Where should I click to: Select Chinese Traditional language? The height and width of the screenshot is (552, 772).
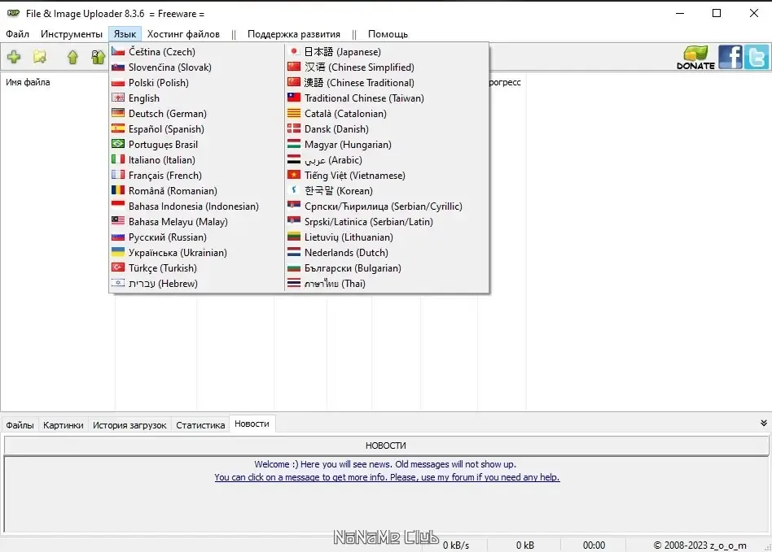(x=387, y=83)
